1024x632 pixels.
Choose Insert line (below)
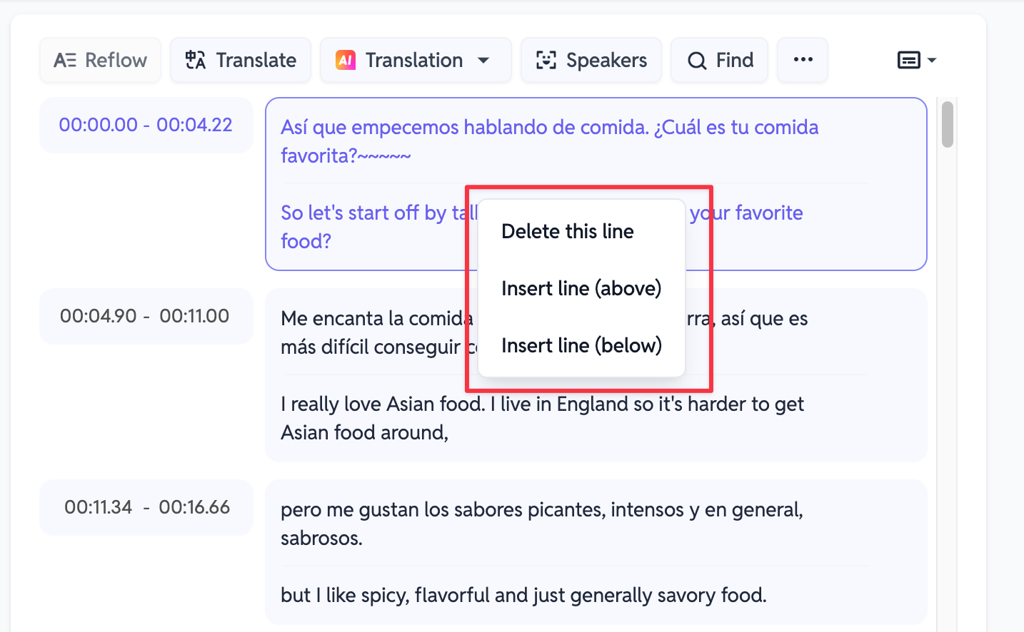click(x=581, y=345)
